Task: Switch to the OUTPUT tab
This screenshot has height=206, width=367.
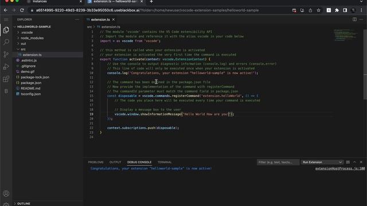Action: tap(115, 162)
